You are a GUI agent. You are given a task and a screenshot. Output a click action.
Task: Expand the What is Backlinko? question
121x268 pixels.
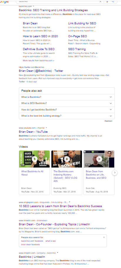[67, 97]
